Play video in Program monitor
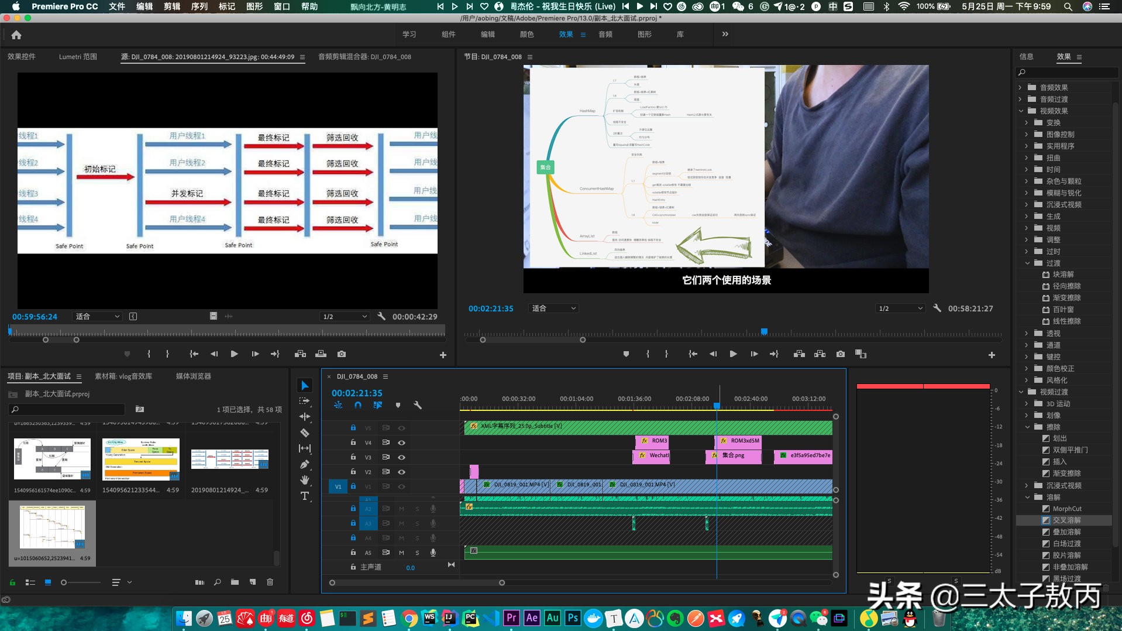Image resolution: width=1122 pixels, height=631 pixels. pyautogui.click(x=733, y=354)
